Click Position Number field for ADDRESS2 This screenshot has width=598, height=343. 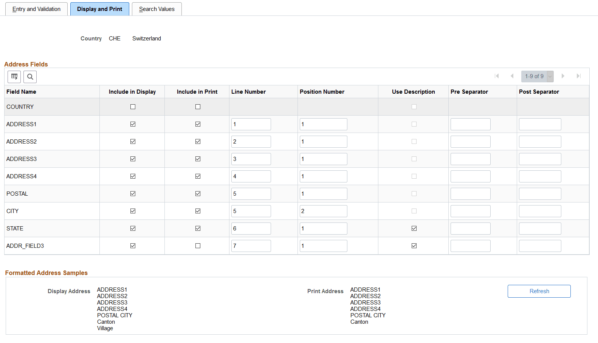click(323, 142)
